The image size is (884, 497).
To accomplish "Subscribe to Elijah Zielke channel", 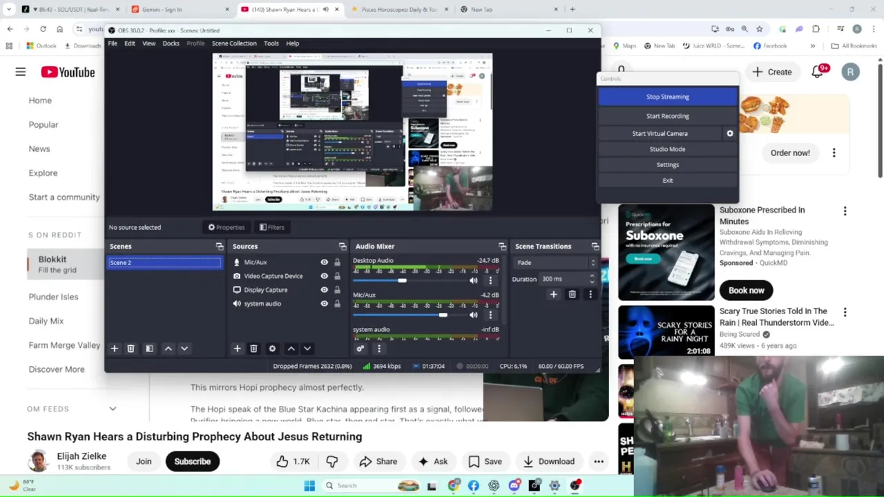I will point(192,461).
